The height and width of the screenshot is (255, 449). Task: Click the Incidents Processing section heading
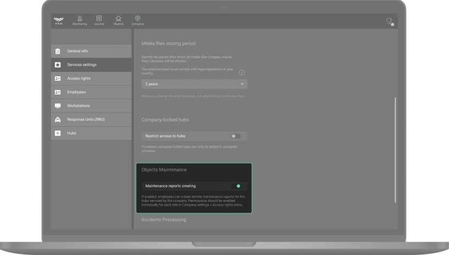coord(164,220)
